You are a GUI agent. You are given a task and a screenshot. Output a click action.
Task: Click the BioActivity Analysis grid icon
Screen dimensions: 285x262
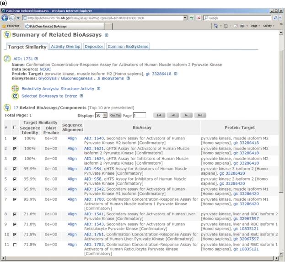pos(15,89)
